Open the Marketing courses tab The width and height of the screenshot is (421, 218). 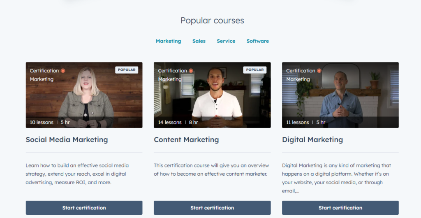click(168, 41)
